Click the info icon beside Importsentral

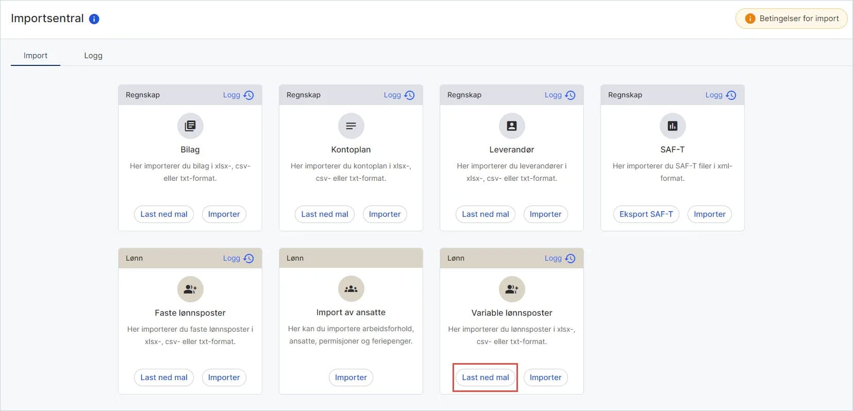94,19
